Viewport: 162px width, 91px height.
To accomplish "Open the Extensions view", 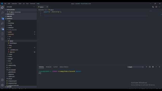I will [2, 29].
